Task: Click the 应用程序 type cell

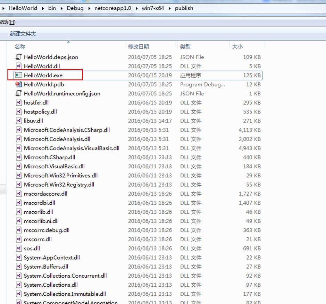Action: point(191,75)
